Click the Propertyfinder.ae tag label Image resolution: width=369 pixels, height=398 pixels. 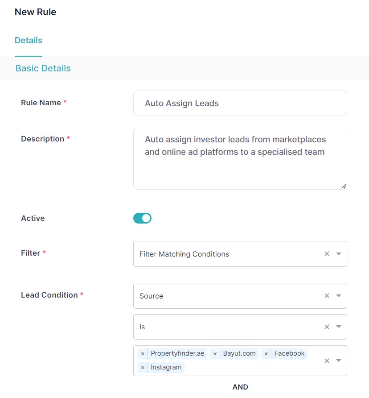(x=177, y=354)
